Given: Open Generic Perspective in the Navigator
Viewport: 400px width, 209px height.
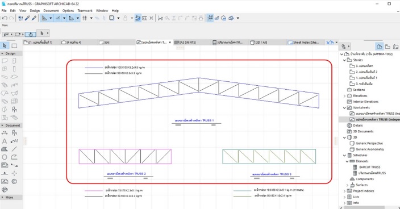Looking at the screenshot, I should coord(369,143).
